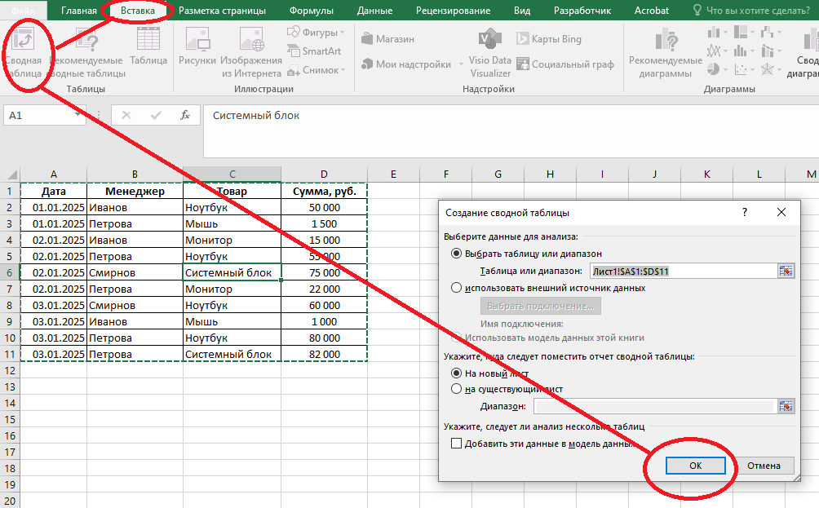Click Visio Data Visualizer icon
Viewport: 819px width, 508px height.
[x=490, y=52]
